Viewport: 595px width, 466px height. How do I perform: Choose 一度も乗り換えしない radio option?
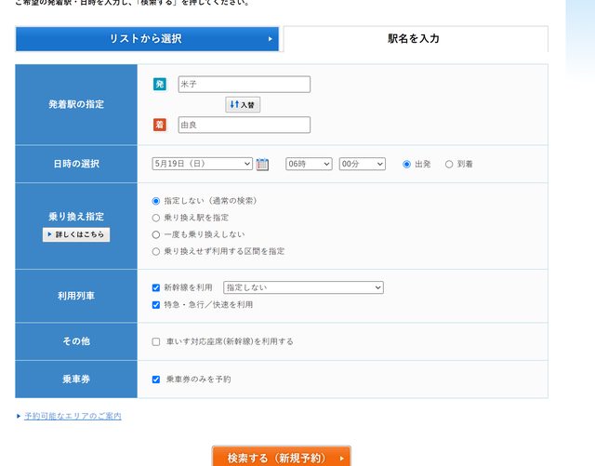(156, 234)
